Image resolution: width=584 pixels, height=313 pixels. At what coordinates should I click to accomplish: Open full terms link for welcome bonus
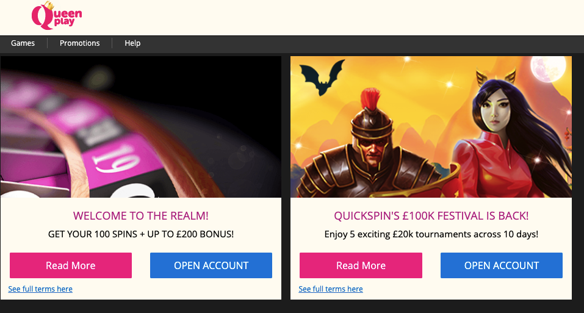pyautogui.click(x=40, y=289)
